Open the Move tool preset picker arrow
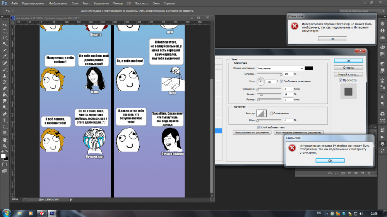 [x=13, y=11]
